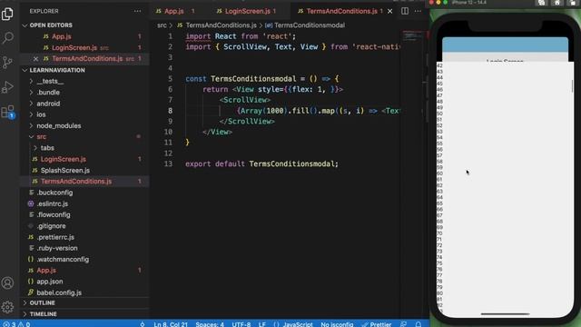Click Ln 8, Col 21 cursor position
This screenshot has width=581, height=327.
171,324
